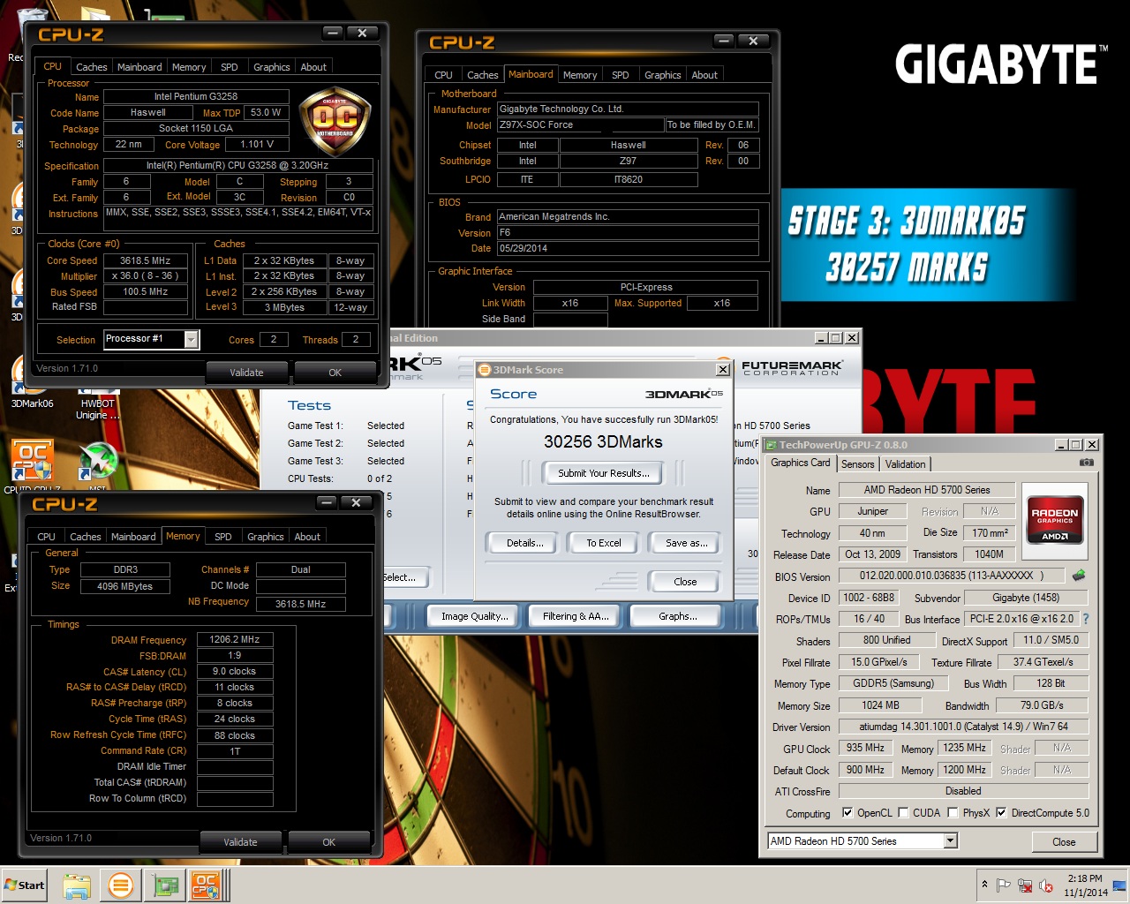
Task: Click the 3DMark Score dialog title icon
Action: (484, 370)
